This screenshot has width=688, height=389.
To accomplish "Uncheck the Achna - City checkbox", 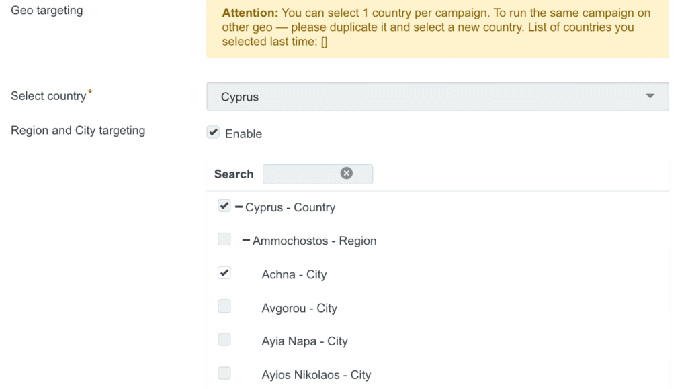I will pos(224,272).
